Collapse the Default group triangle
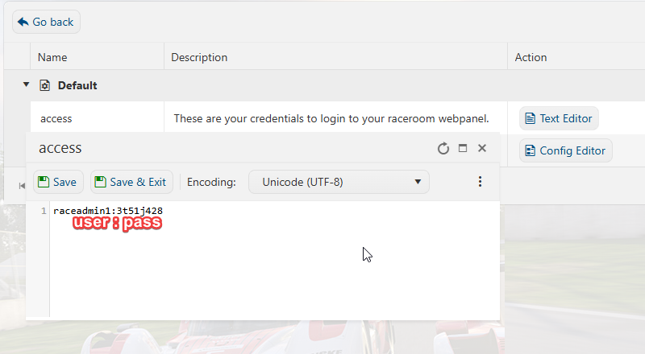The image size is (645, 354). tap(26, 84)
